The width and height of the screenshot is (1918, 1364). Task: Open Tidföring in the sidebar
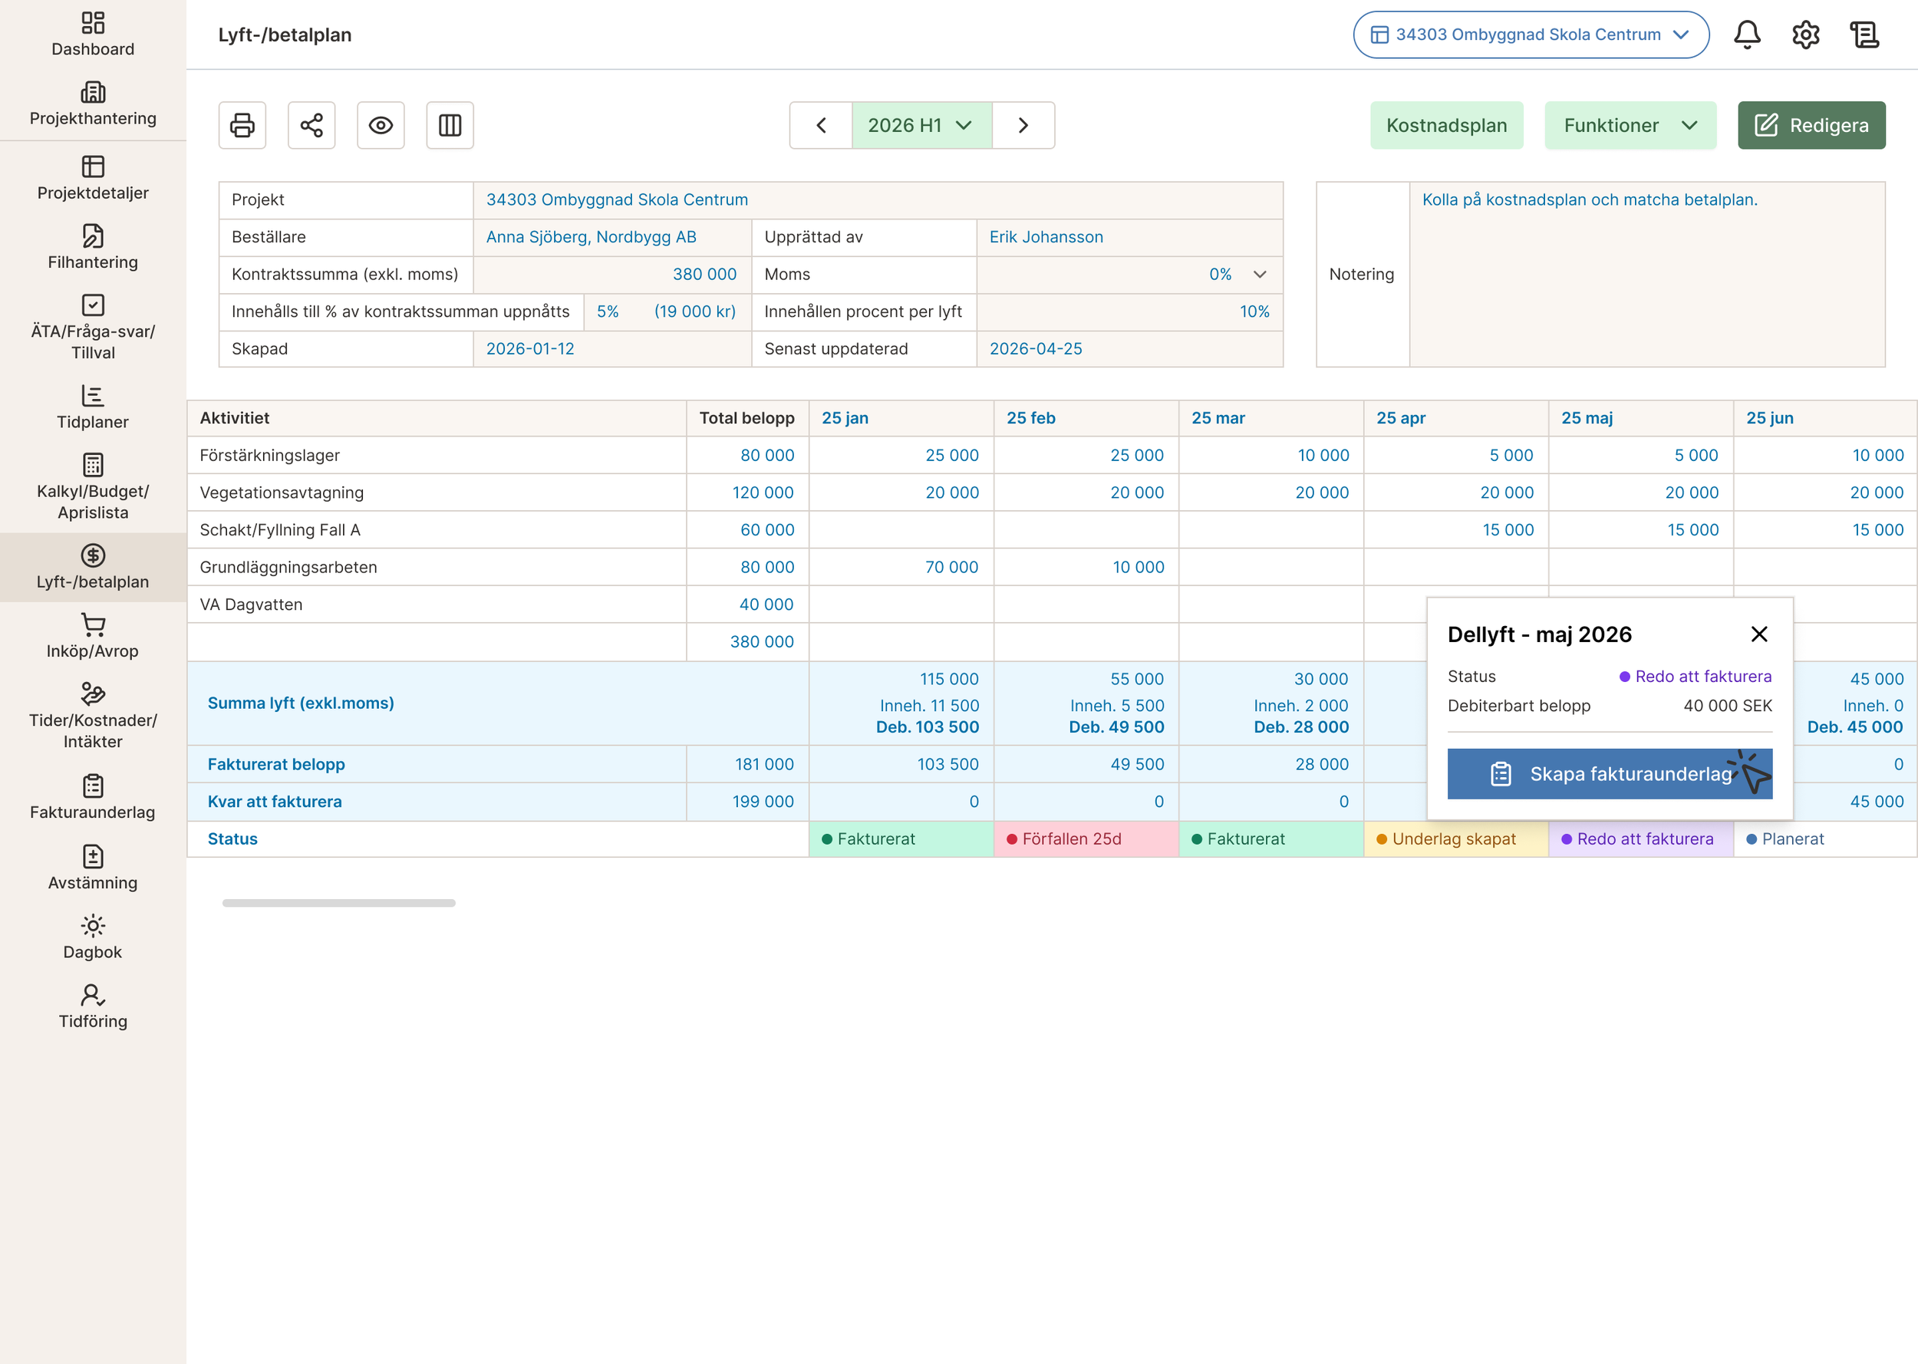(93, 1007)
